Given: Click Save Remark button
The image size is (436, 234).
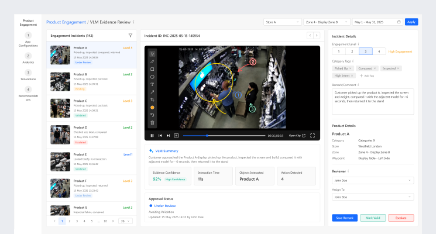Looking at the screenshot, I should [345, 218].
